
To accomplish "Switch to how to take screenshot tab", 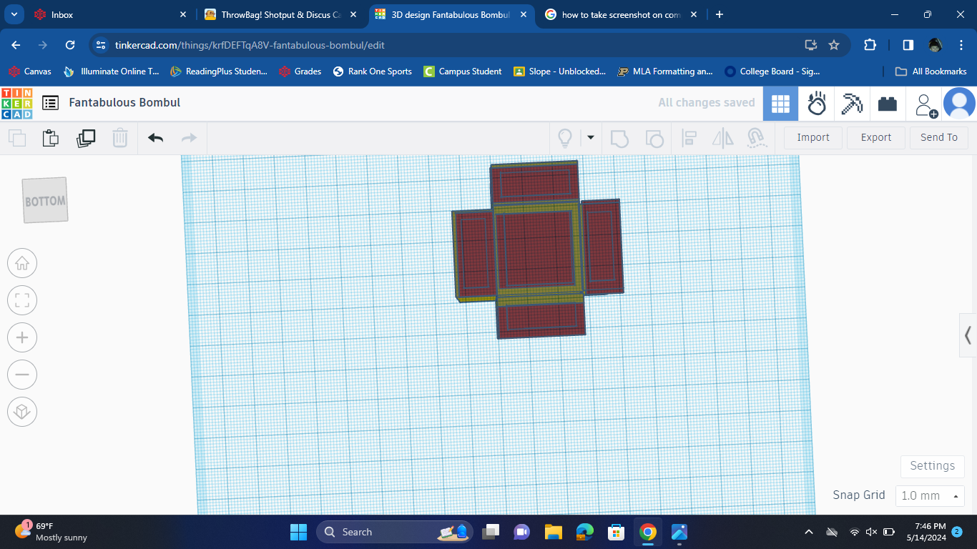I will [x=621, y=14].
